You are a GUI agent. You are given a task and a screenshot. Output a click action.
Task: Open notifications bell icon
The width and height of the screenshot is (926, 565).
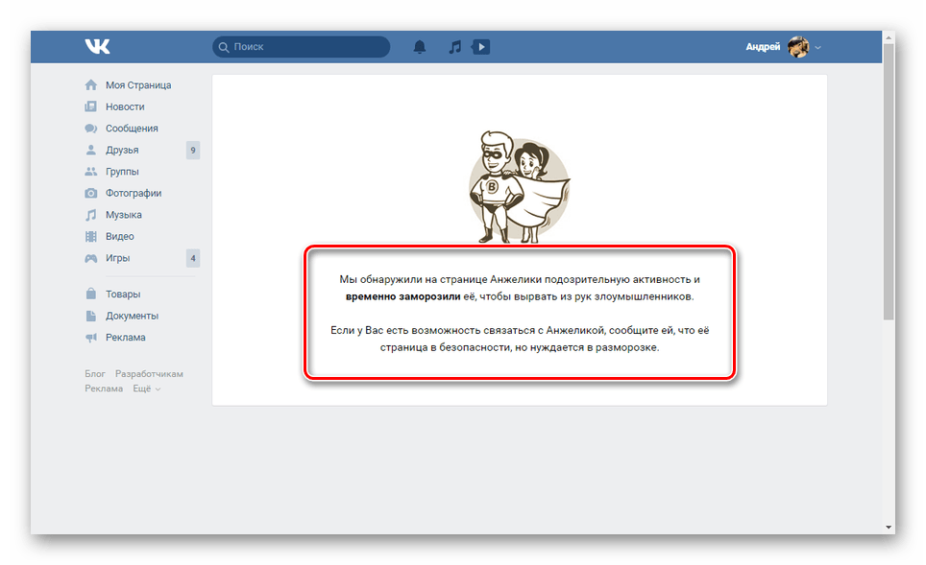tap(420, 47)
